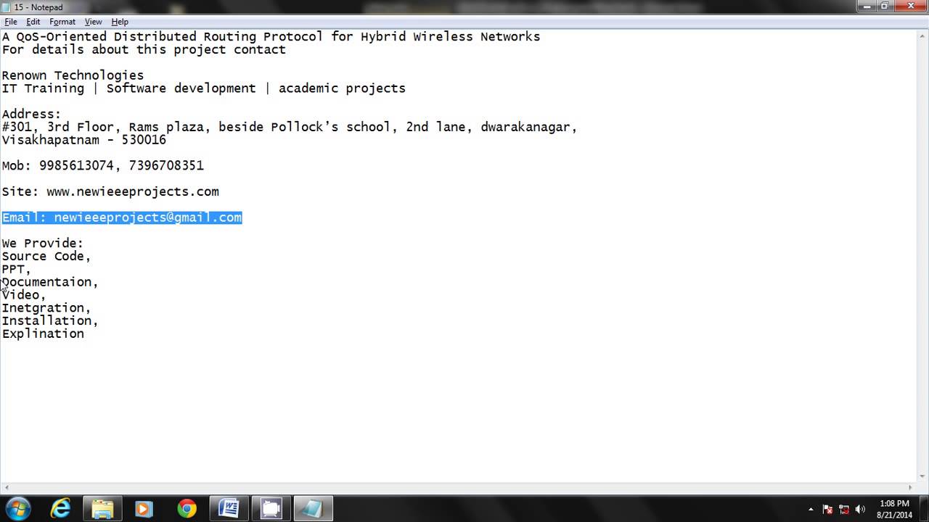This screenshot has width=929, height=522.
Task: Click on the text www.newieeeprojects.com
Action: click(x=133, y=191)
